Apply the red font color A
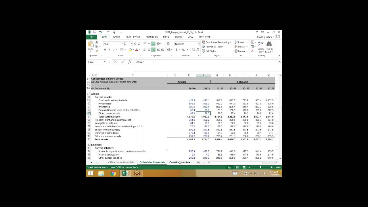This screenshot has width=368, height=207. pos(137,50)
